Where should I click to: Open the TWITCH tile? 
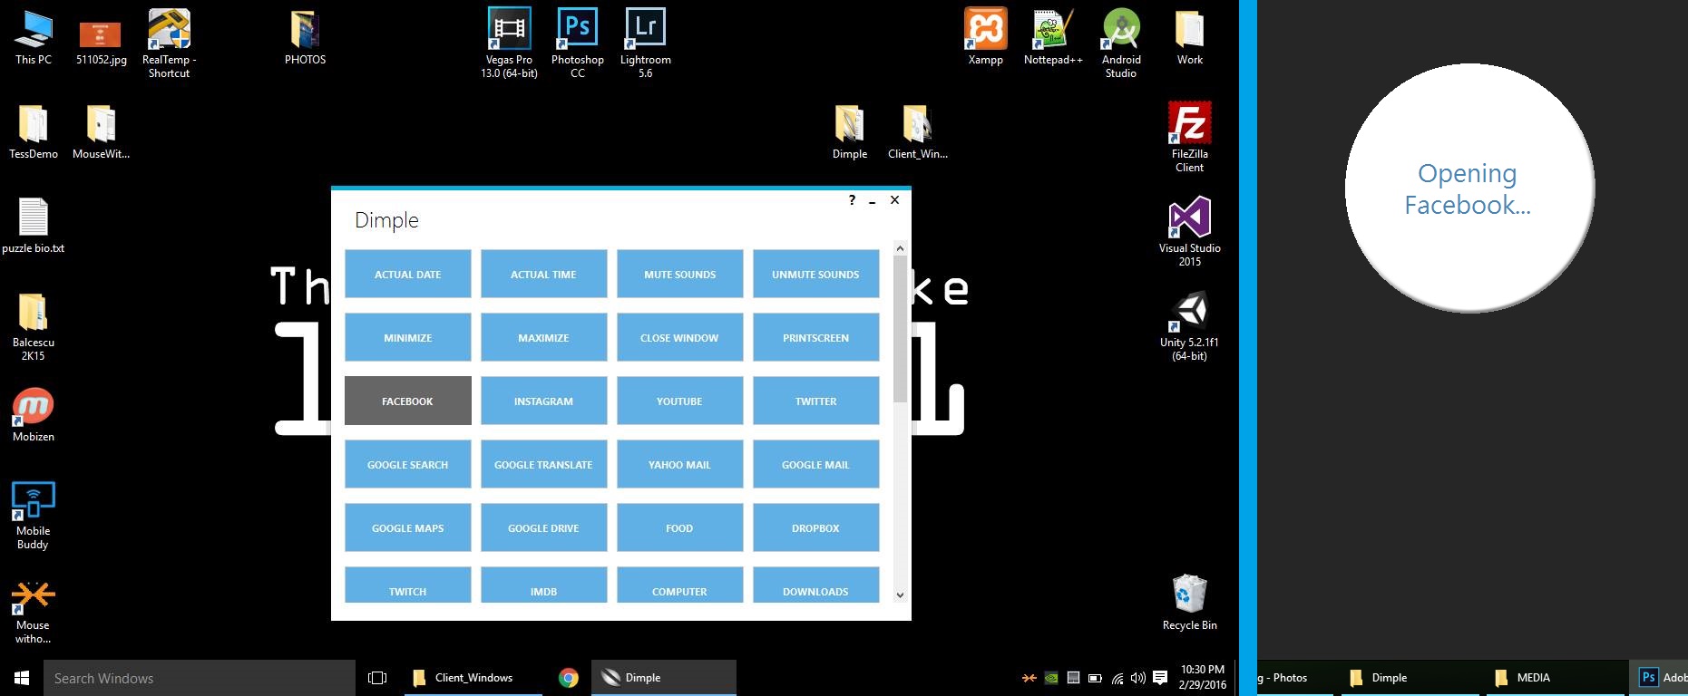pos(408,585)
